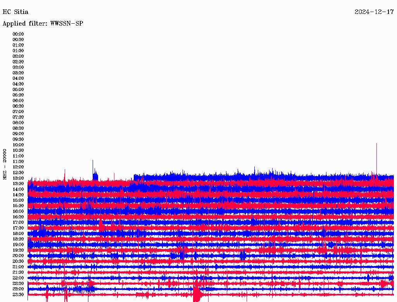The image size is (397, 302).
Task: Click the 08:00 time label
Action: tap(18, 123)
